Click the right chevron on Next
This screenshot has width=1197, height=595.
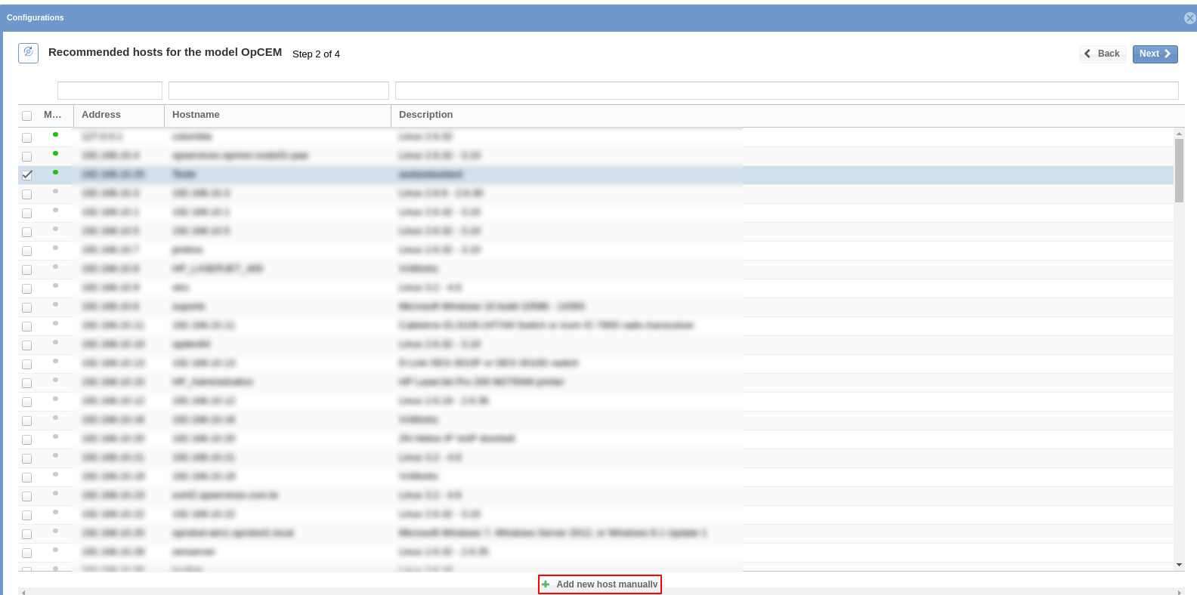(1168, 54)
